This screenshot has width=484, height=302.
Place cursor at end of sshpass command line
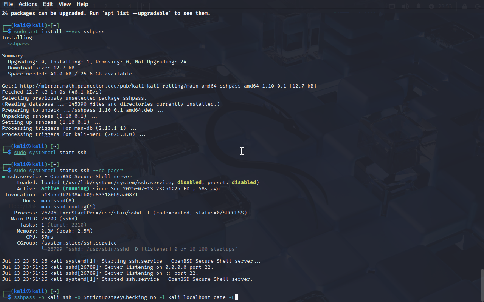236,297
